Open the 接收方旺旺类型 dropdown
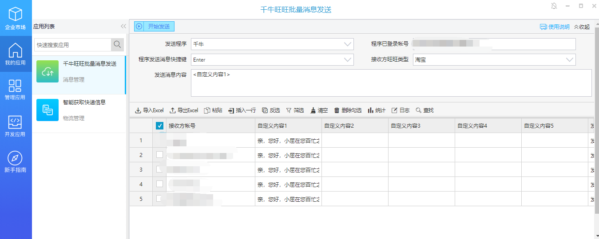Image resolution: width=599 pixels, height=239 pixels. 494,59
